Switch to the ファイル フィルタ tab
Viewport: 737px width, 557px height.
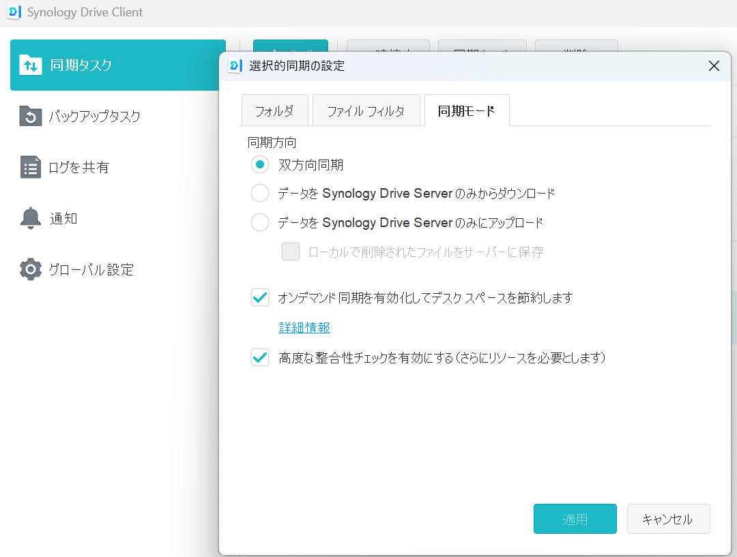tap(366, 111)
